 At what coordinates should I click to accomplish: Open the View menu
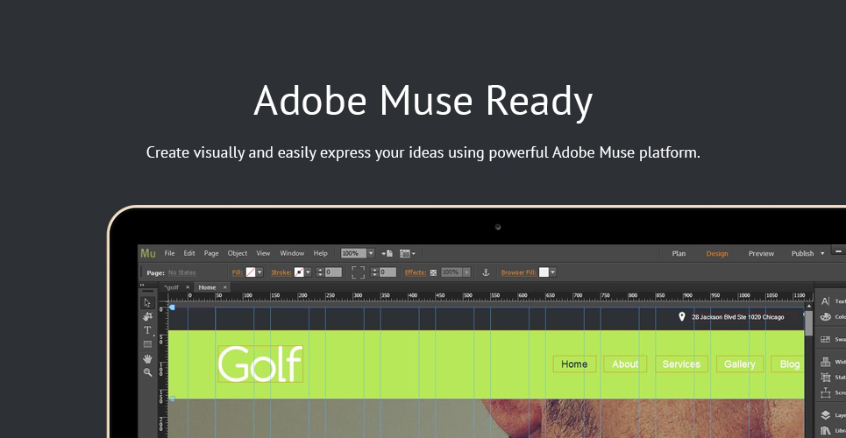pos(263,253)
